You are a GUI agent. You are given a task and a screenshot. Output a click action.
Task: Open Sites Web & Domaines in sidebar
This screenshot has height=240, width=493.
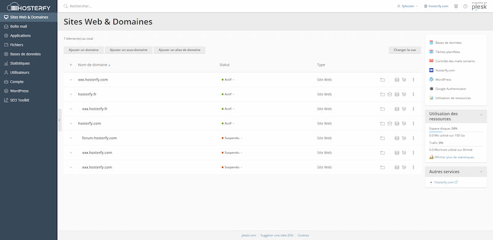point(28,17)
